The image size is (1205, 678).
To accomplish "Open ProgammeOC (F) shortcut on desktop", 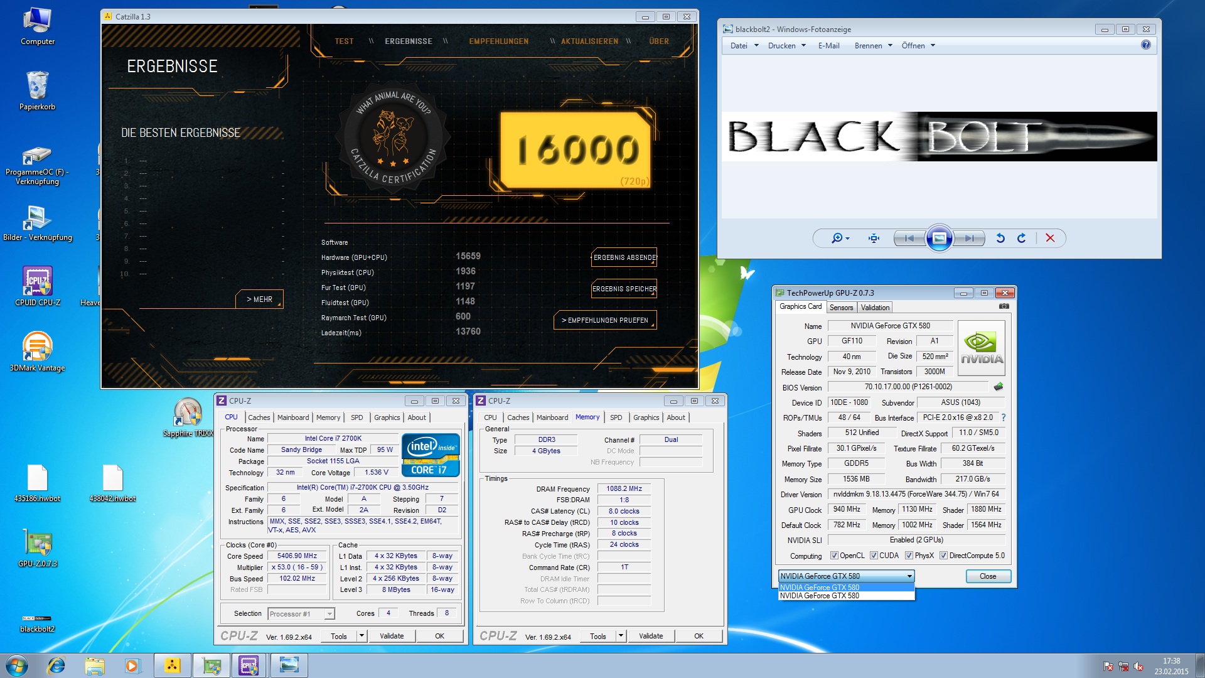I will (x=38, y=166).
